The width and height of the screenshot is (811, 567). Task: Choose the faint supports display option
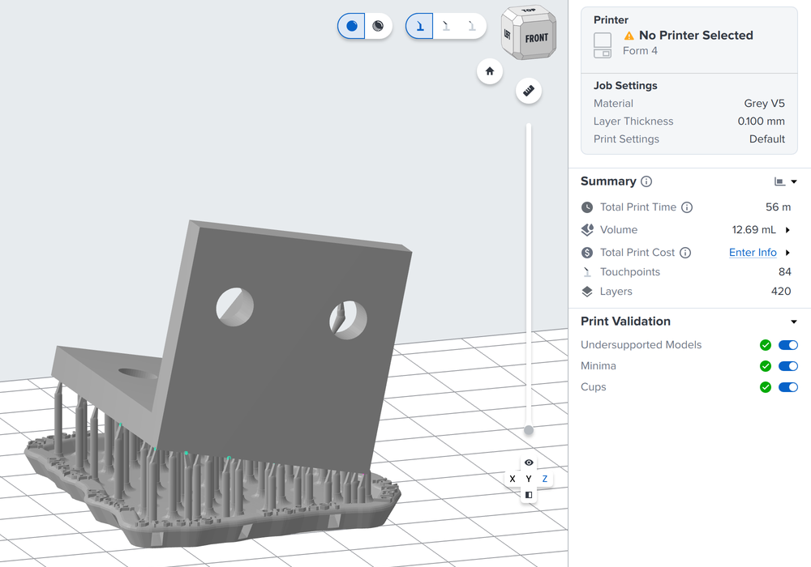coord(472,26)
